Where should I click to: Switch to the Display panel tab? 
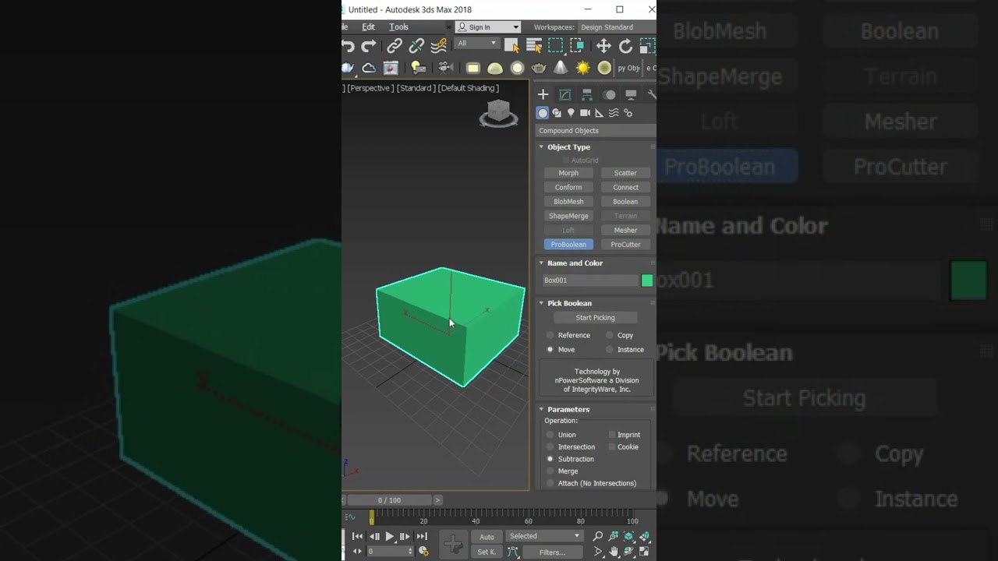pyautogui.click(x=631, y=94)
